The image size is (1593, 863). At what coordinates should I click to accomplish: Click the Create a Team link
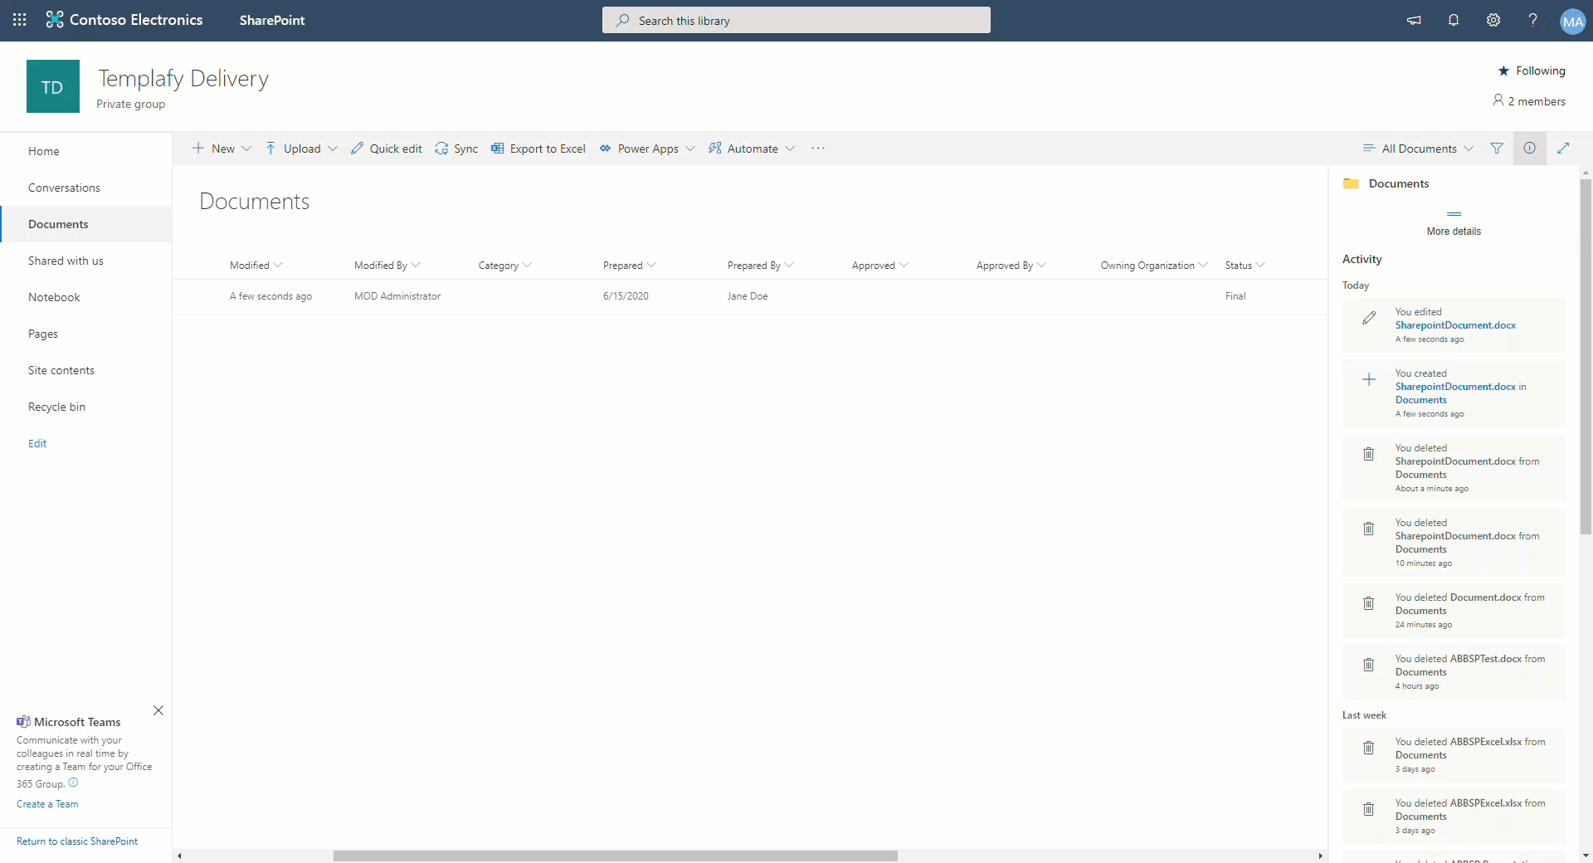tap(47, 804)
